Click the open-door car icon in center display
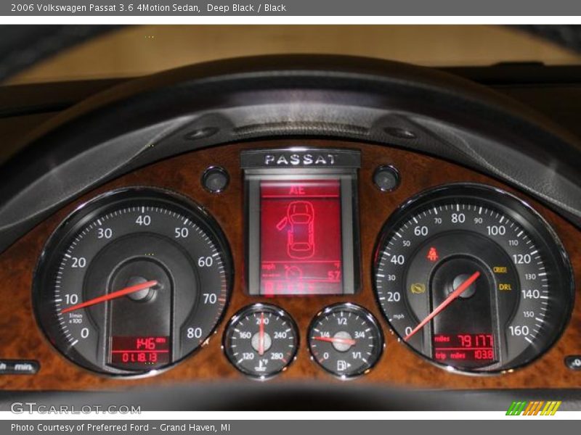 298,230
